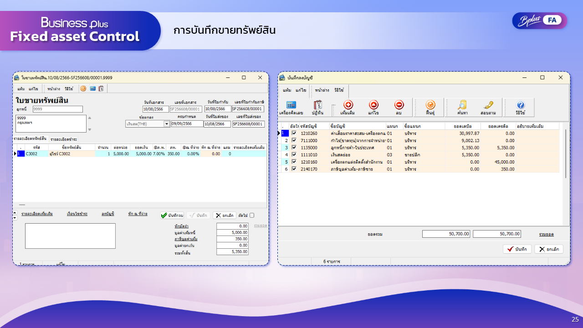Click the รวมยอด link in journal window

pyautogui.click(x=546, y=234)
